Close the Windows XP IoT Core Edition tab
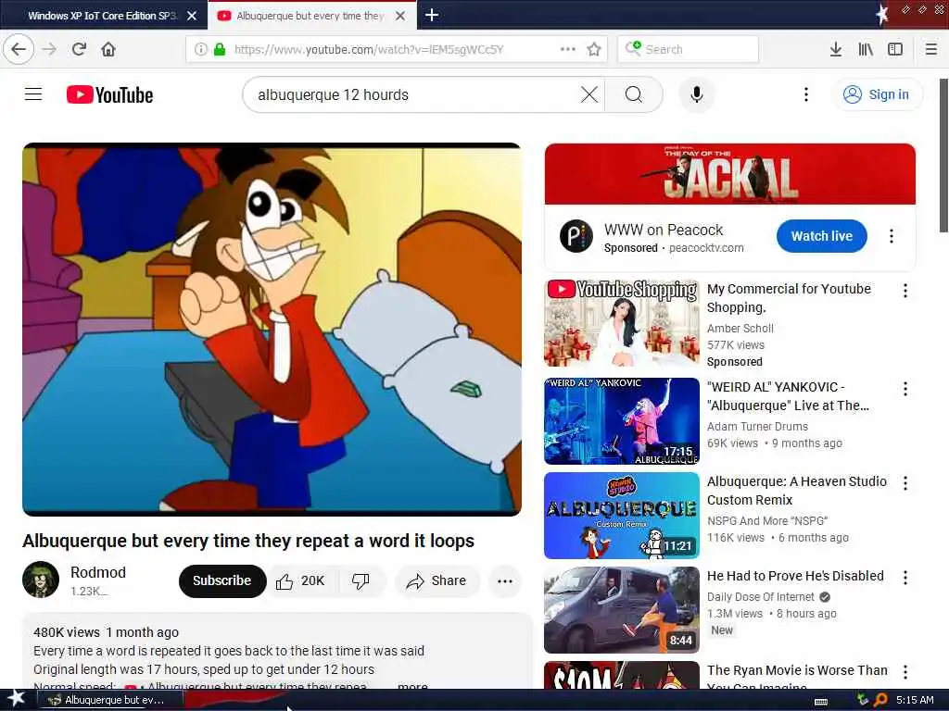 pos(192,16)
